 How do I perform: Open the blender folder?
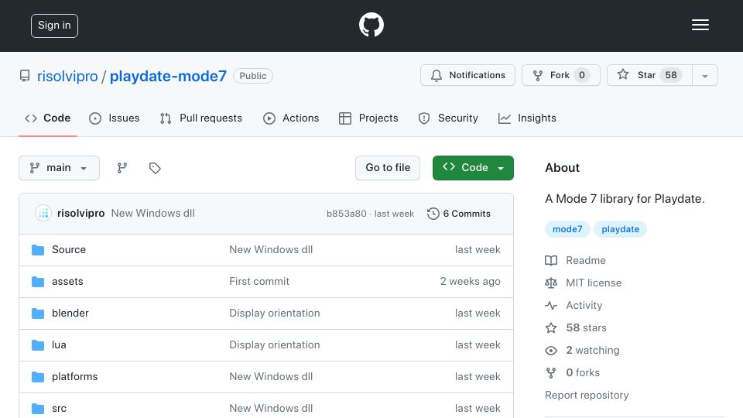(x=70, y=313)
